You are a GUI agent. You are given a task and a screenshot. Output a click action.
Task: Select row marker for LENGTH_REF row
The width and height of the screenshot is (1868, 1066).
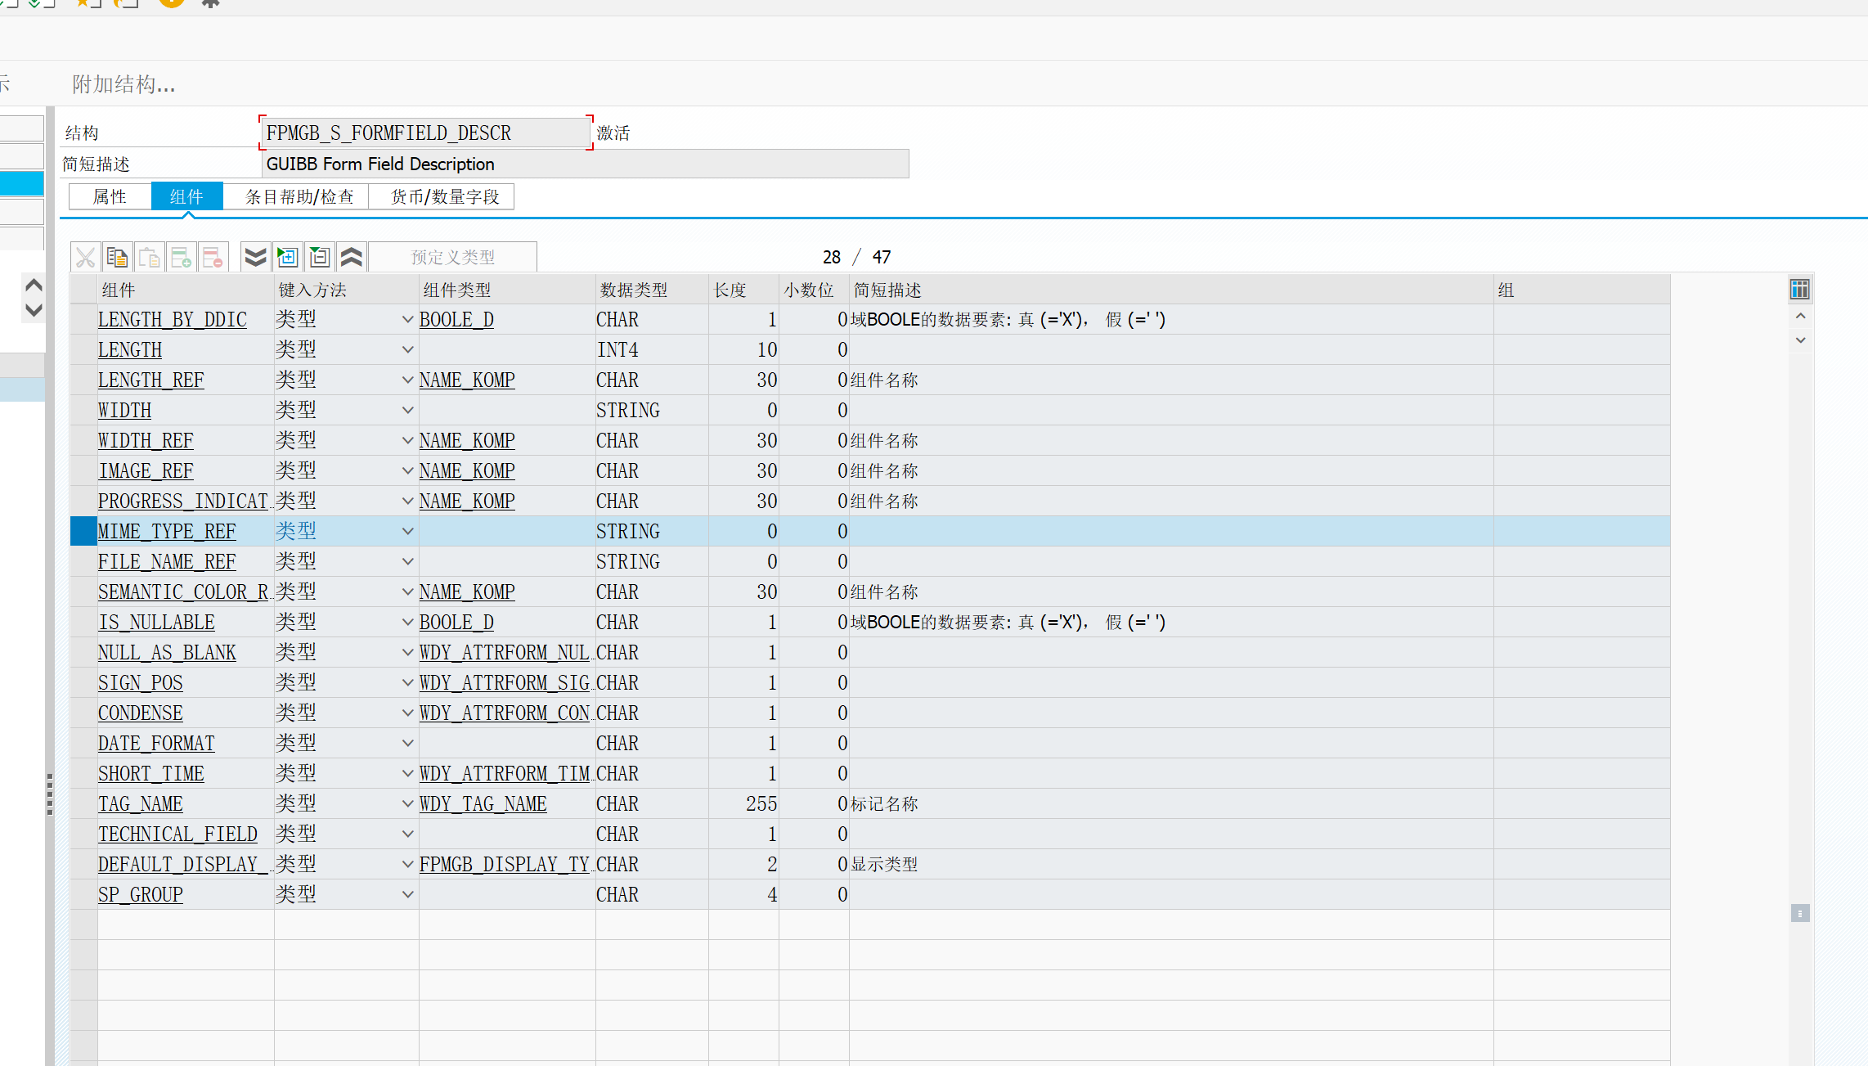[83, 380]
